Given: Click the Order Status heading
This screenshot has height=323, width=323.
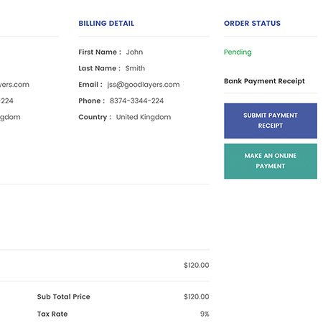Looking at the screenshot, I should tap(252, 23).
